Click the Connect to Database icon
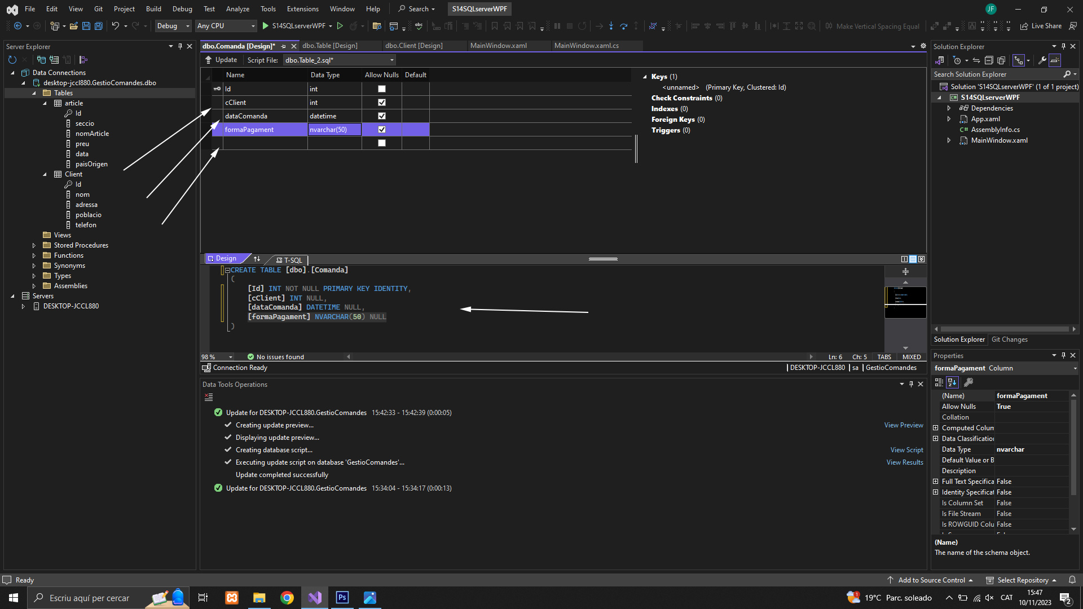Screen dimensions: 1083x609 point(41,60)
